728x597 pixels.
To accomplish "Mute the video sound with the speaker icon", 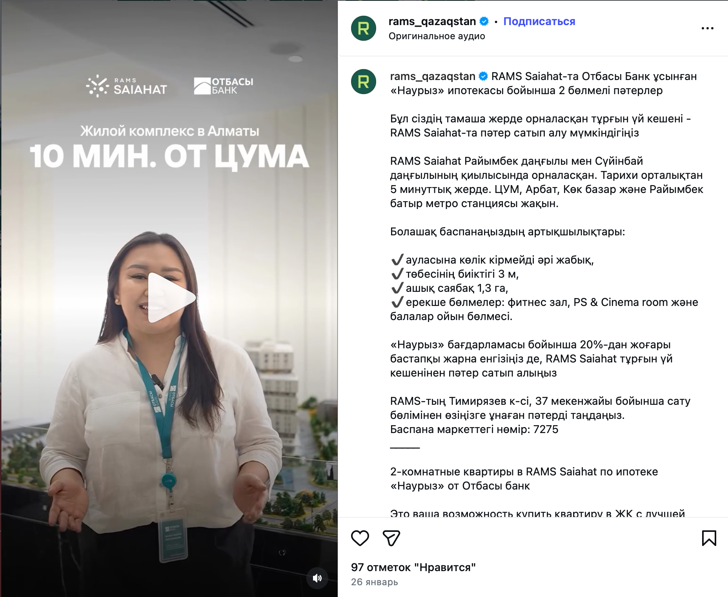I will click(317, 578).
